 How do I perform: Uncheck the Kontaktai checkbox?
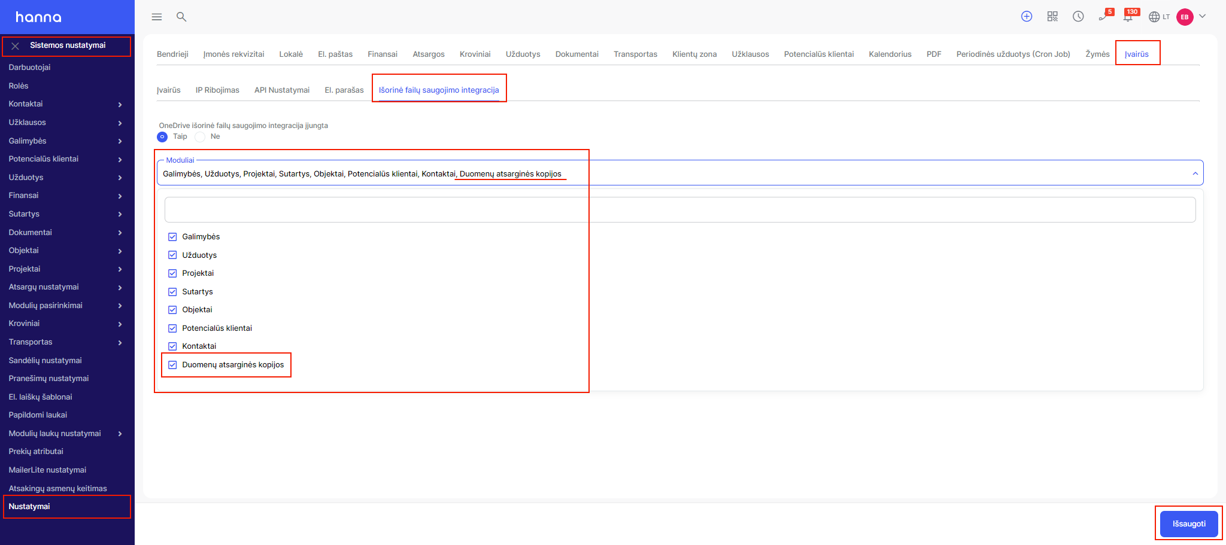pyautogui.click(x=172, y=346)
